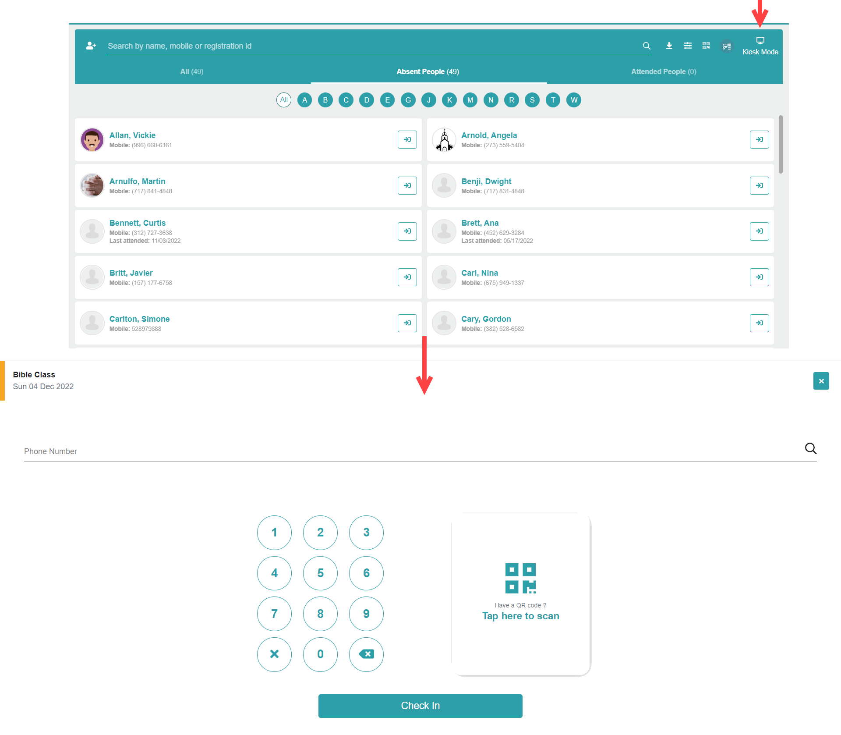
Task: Filter names by letter N
Action: pyautogui.click(x=491, y=100)
